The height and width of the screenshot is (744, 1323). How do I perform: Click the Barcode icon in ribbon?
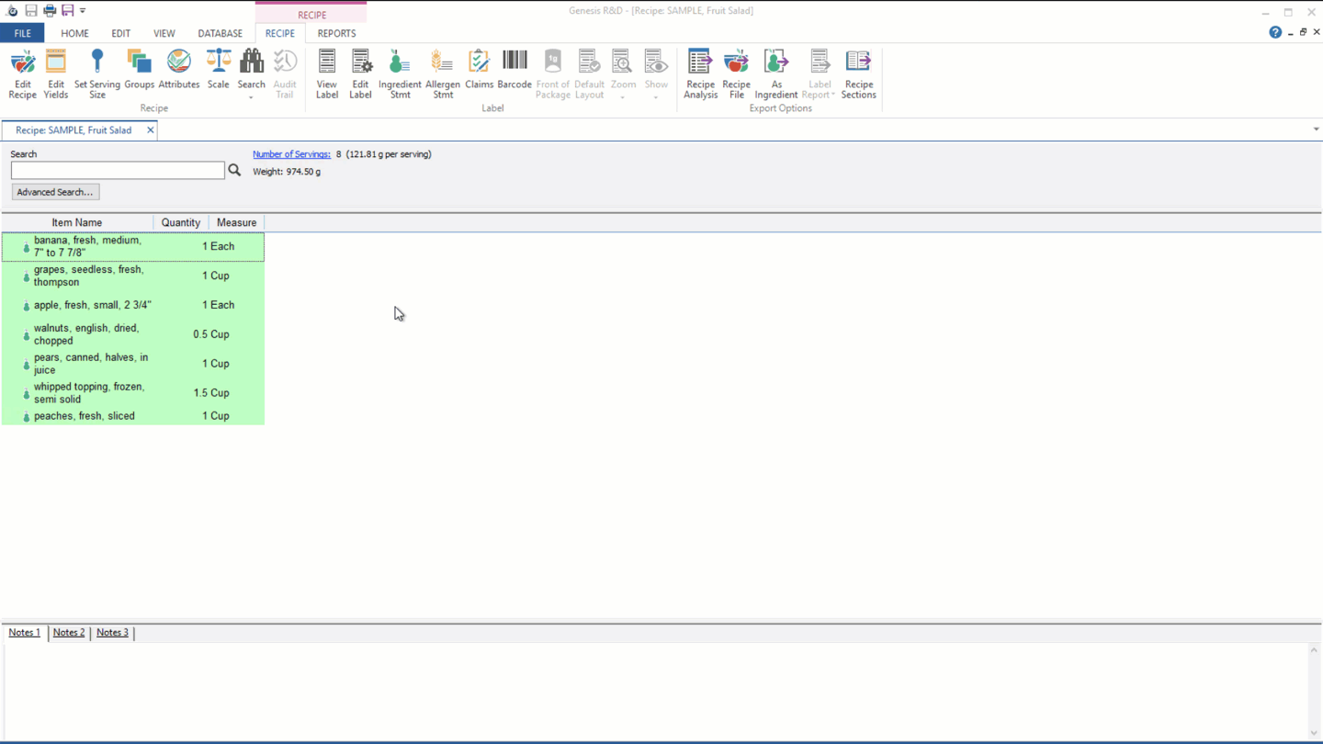(514, 70)
